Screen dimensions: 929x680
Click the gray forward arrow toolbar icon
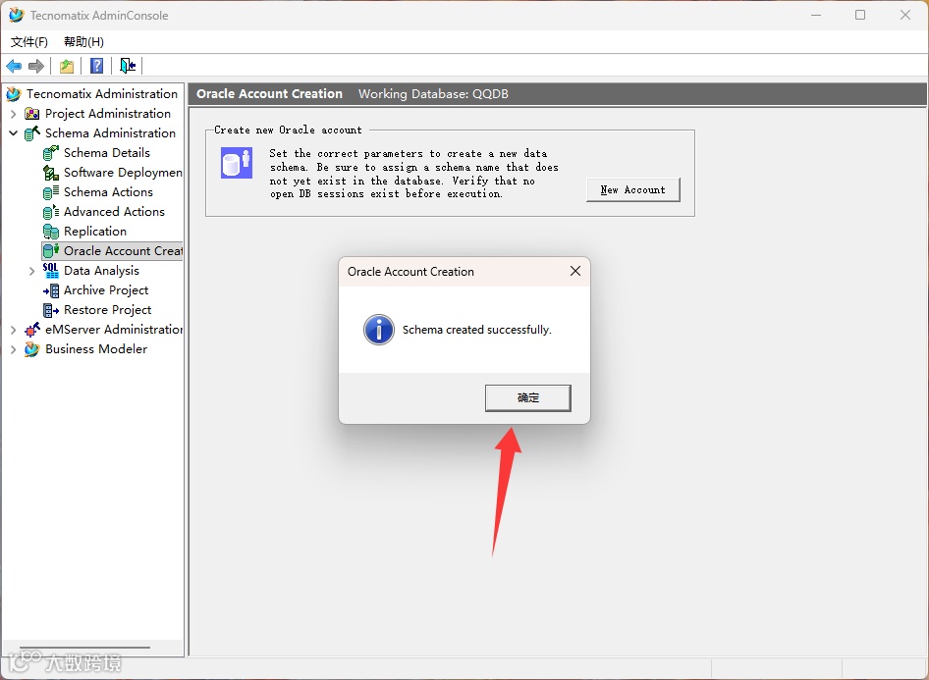(36, 67)
